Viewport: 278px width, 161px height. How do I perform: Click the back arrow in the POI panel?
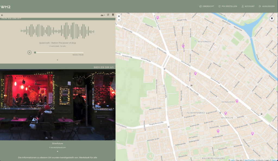pyautogui.click(x=2, y=15)
